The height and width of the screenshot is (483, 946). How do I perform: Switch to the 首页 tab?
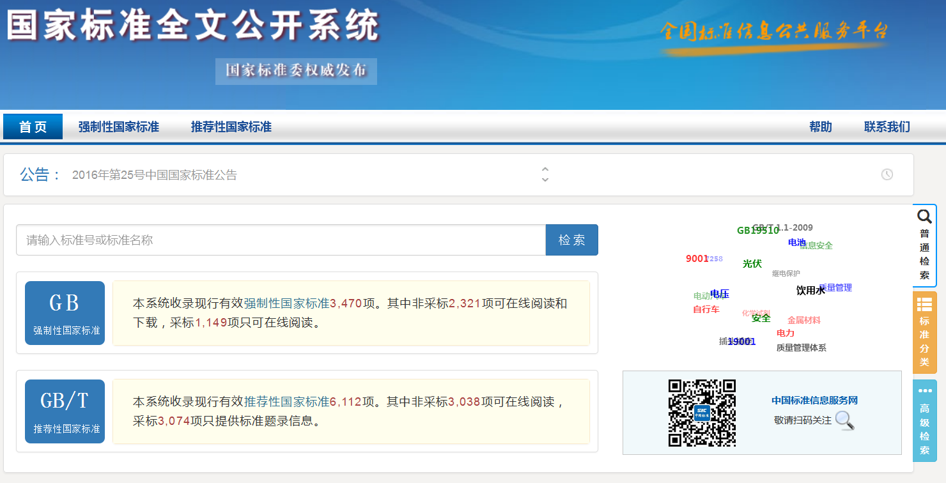pos(33,126)
